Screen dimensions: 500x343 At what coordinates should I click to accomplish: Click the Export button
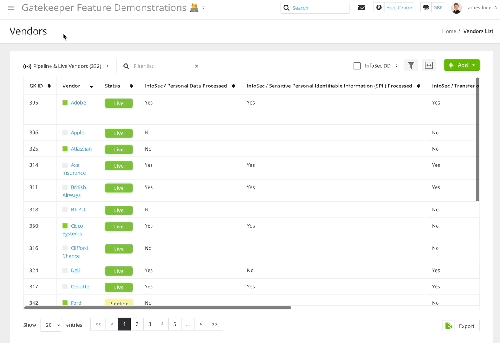[461, 326]
